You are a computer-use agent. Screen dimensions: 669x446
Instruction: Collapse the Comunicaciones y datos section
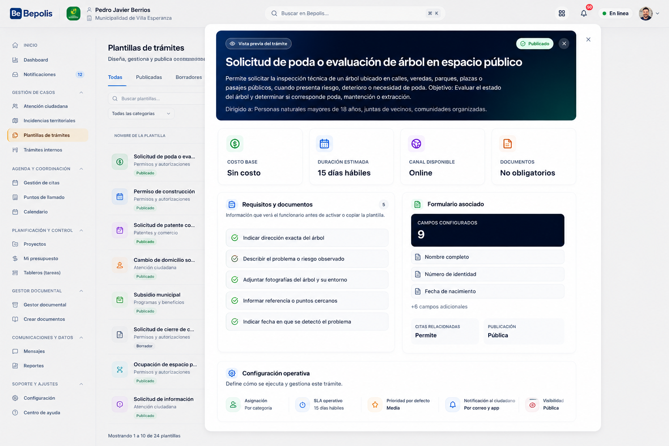pyautogui.click(x=81, y=338)
